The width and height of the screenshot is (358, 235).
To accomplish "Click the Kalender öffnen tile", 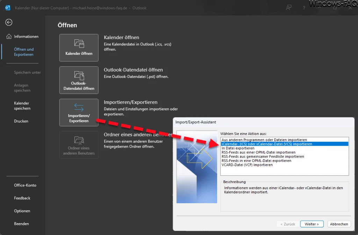I will click(79, 47).
